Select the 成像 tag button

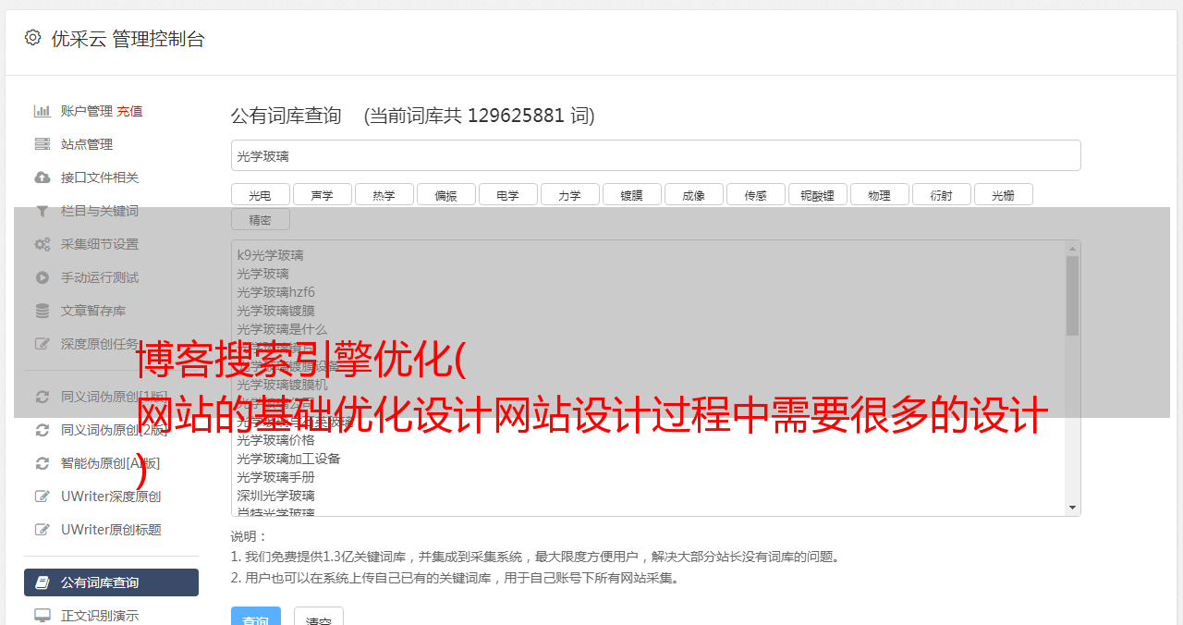click(694, 194)
